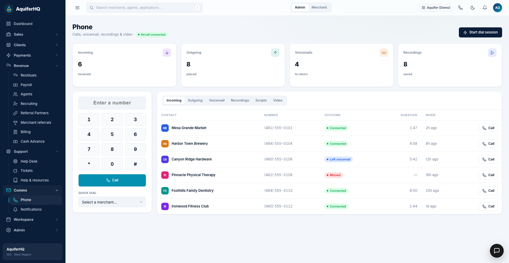Switch to Merchant view toggle
The image size is (509, 263).
click(x=319, y=7)
